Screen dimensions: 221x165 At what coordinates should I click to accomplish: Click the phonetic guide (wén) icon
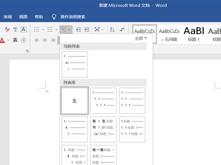tap(15, 29)
